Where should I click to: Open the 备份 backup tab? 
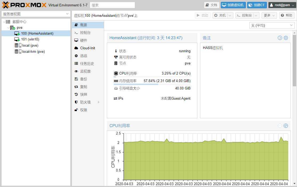click(x=88, y=79)
